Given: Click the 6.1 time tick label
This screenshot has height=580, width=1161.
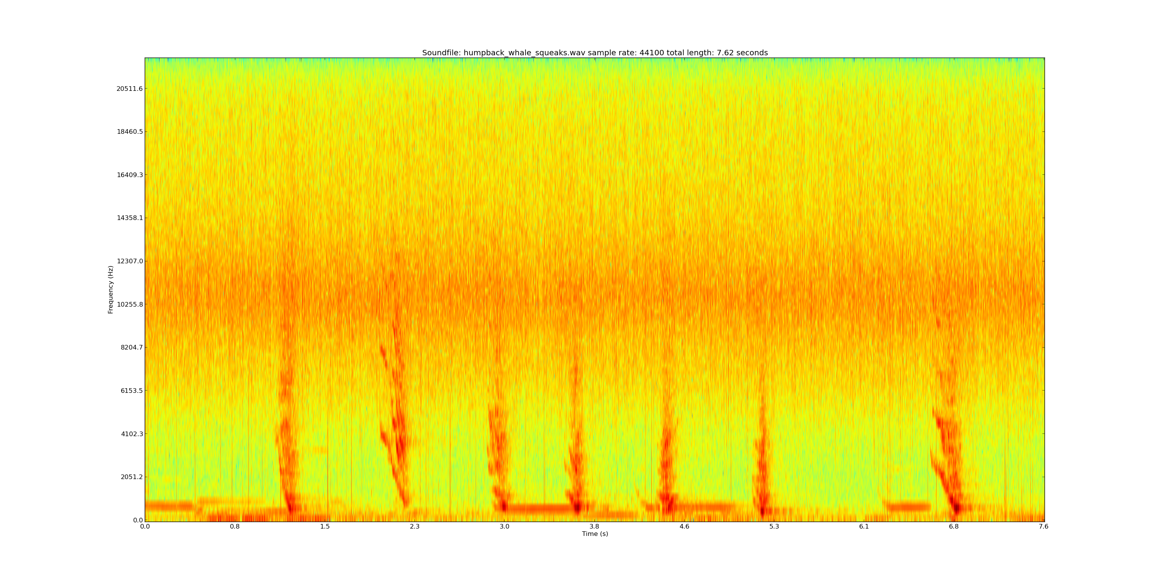Looking at the screenshot, I should 863,526.
